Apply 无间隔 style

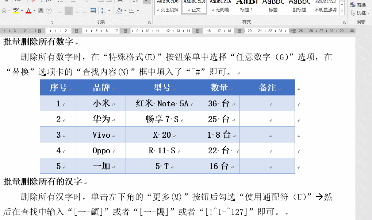point(220,7)
